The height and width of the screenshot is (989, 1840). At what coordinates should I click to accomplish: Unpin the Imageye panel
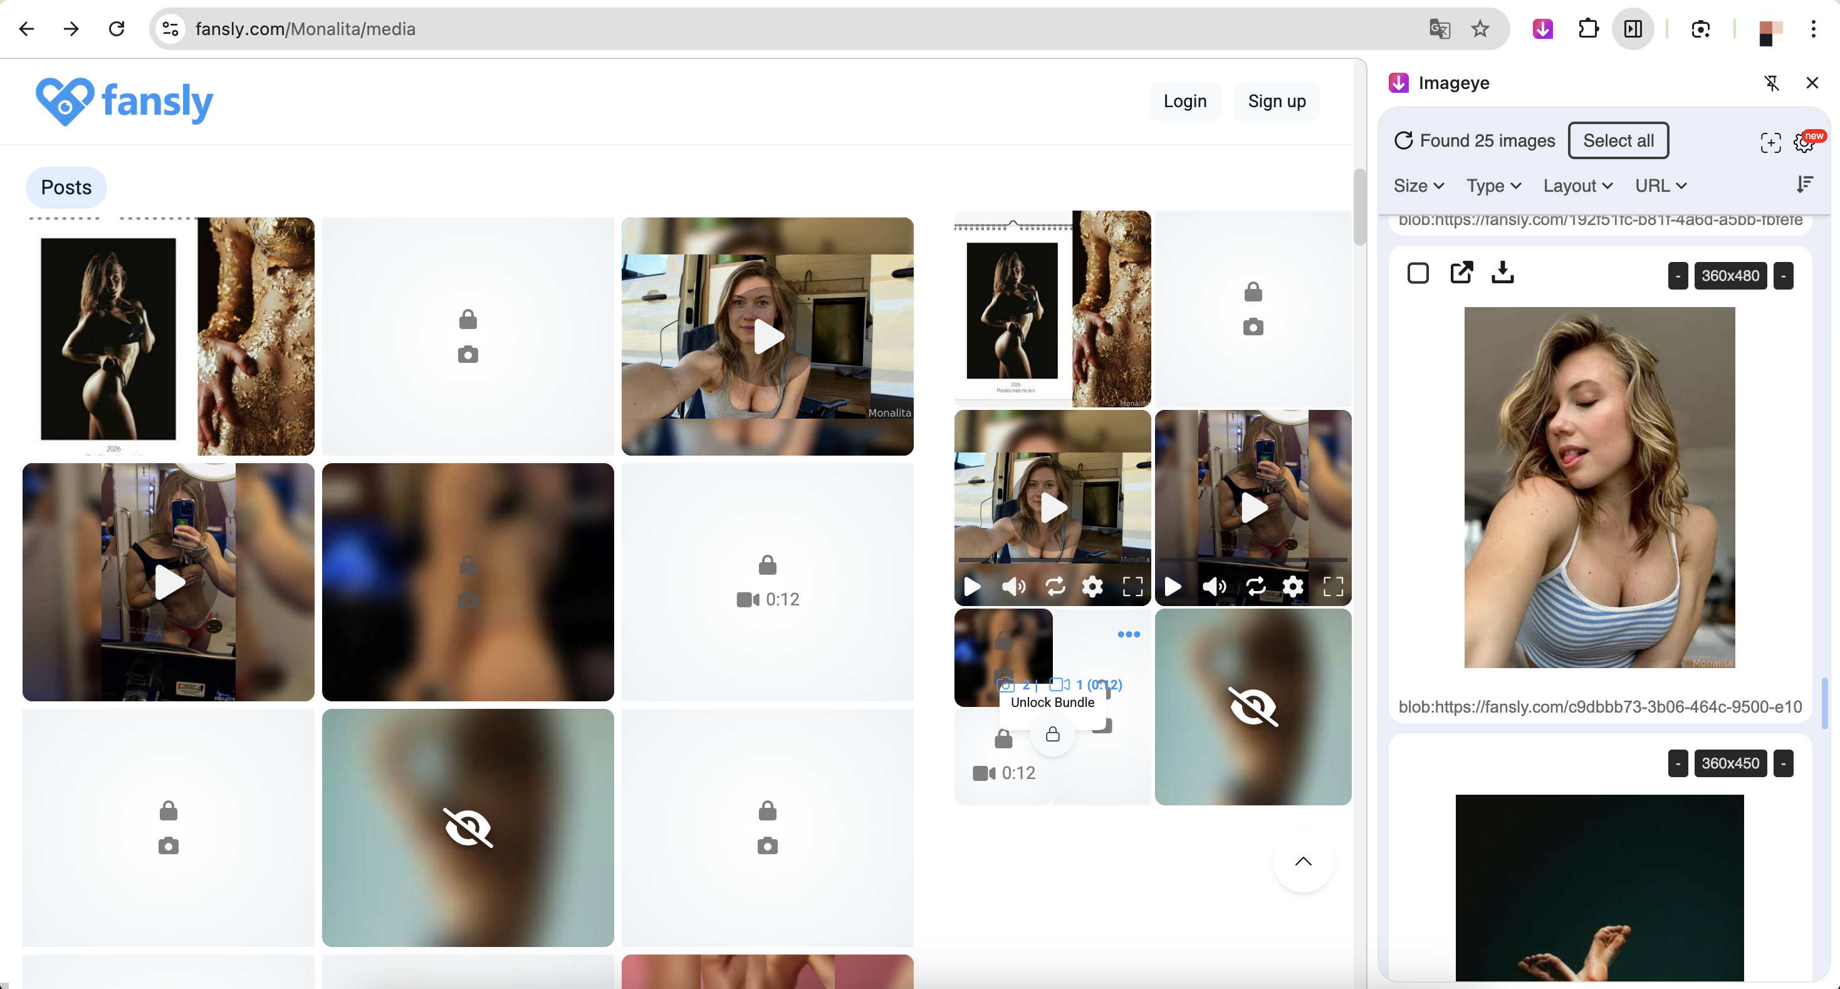[x=1772, y=83]
